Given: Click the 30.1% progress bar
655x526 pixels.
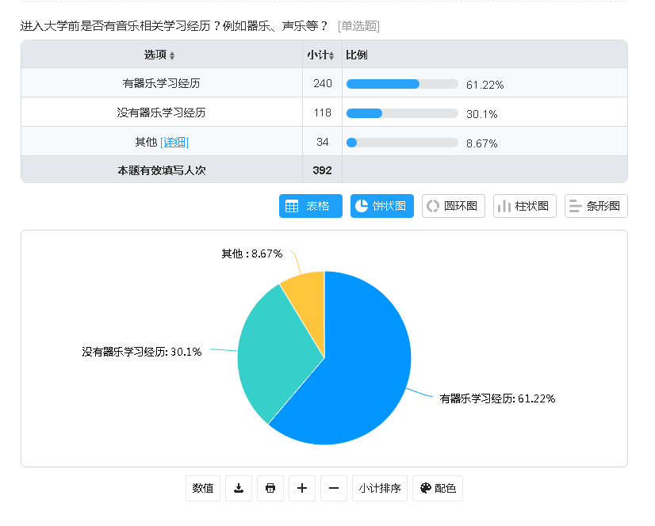Looking at the screenshot, I should pos(402,113).
